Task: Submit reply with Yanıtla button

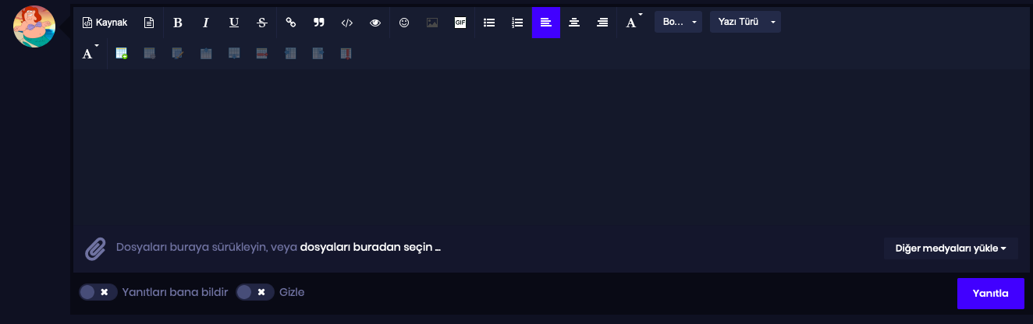Action: 990,294
